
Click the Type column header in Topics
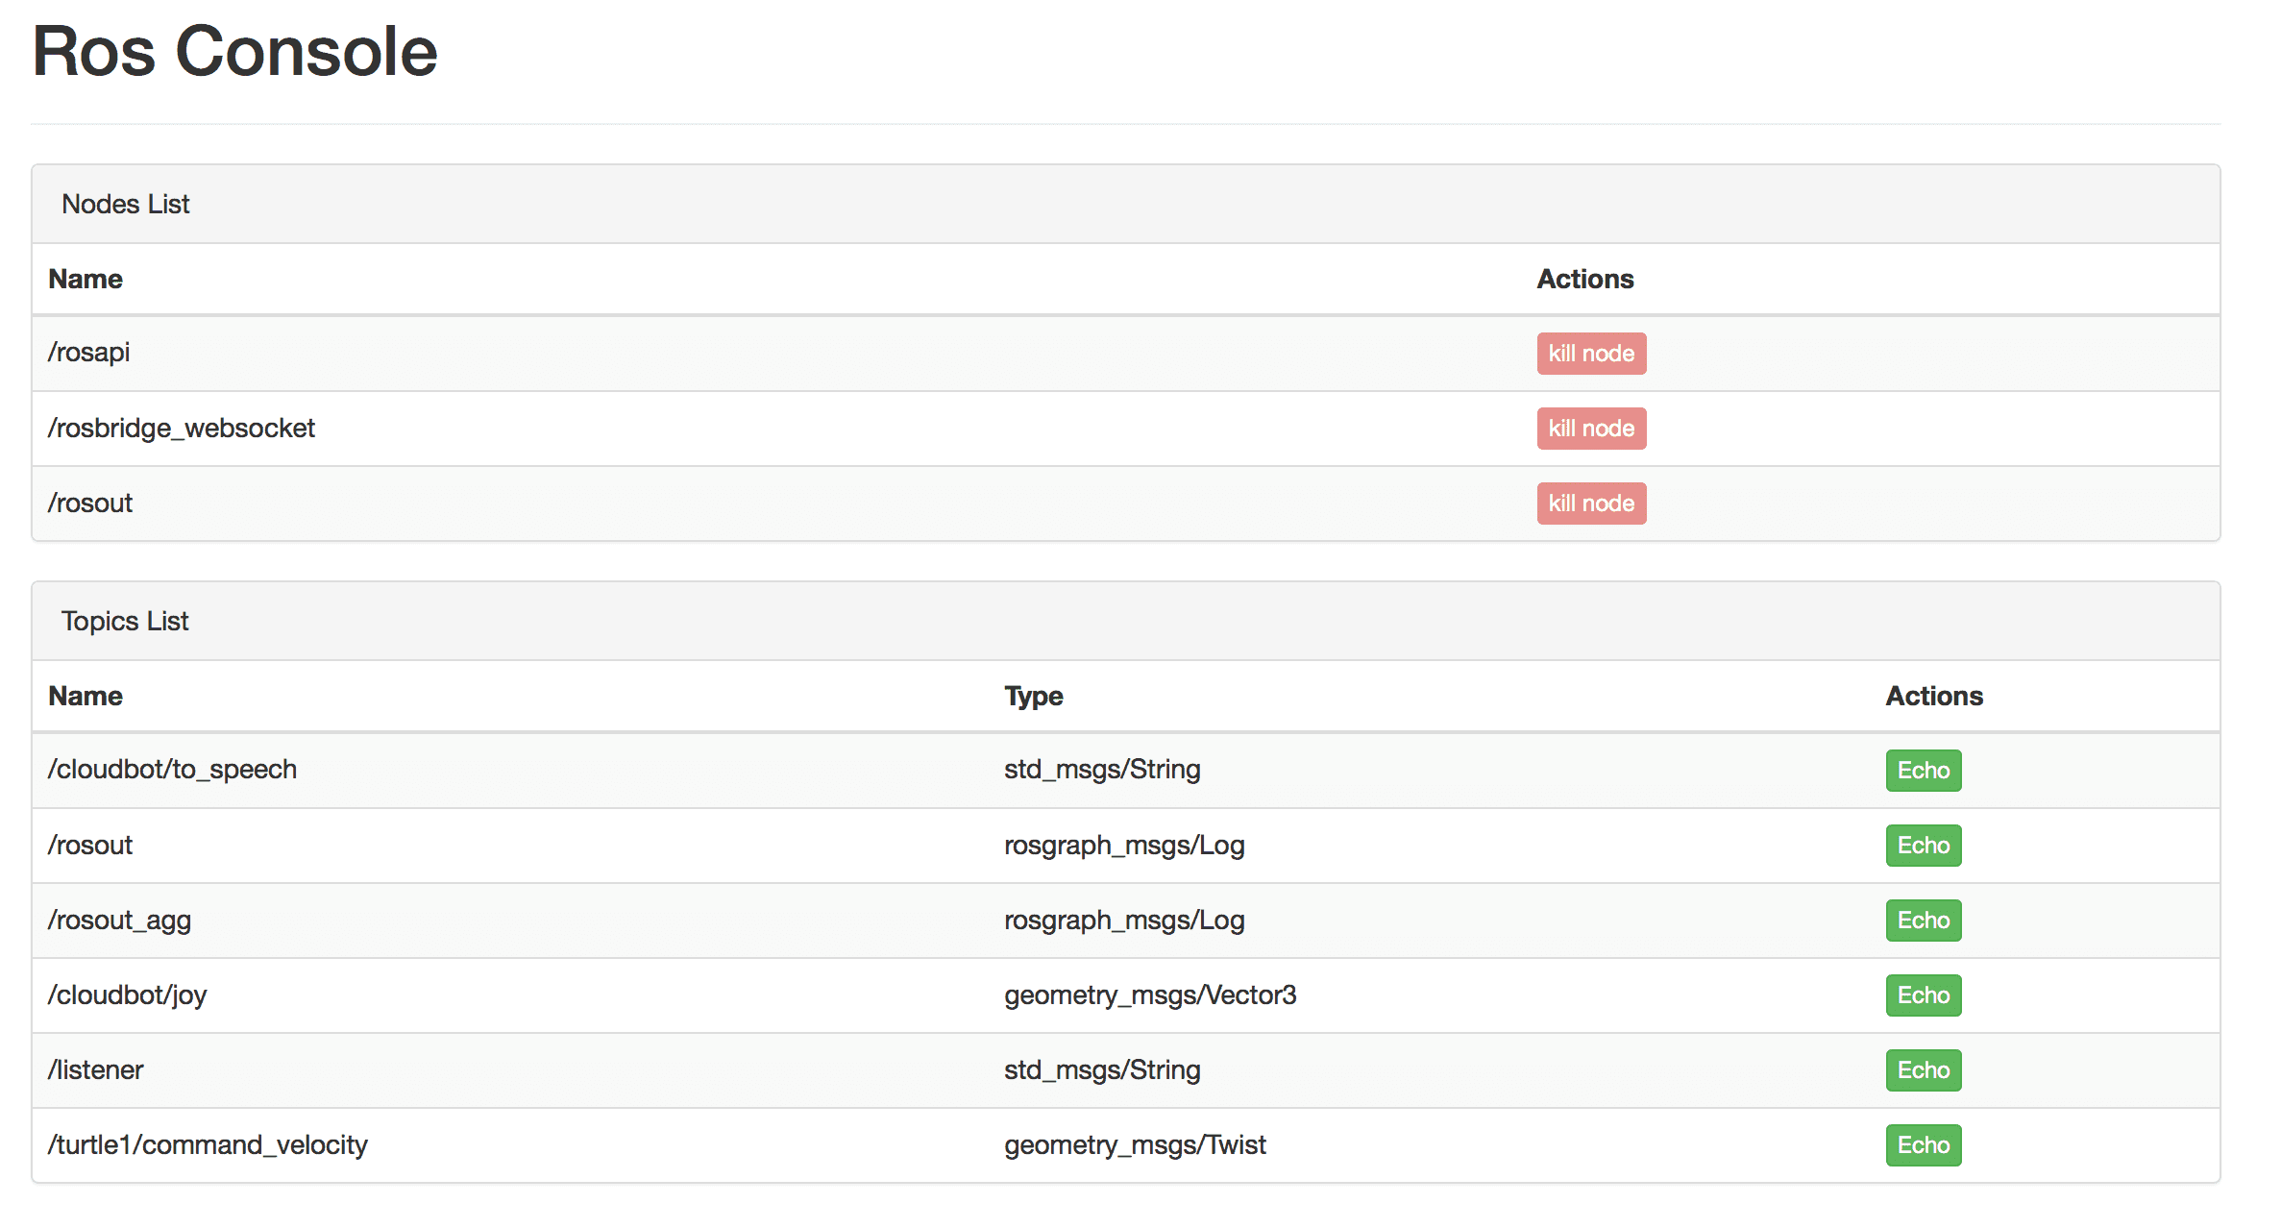tap(1033, 696)
